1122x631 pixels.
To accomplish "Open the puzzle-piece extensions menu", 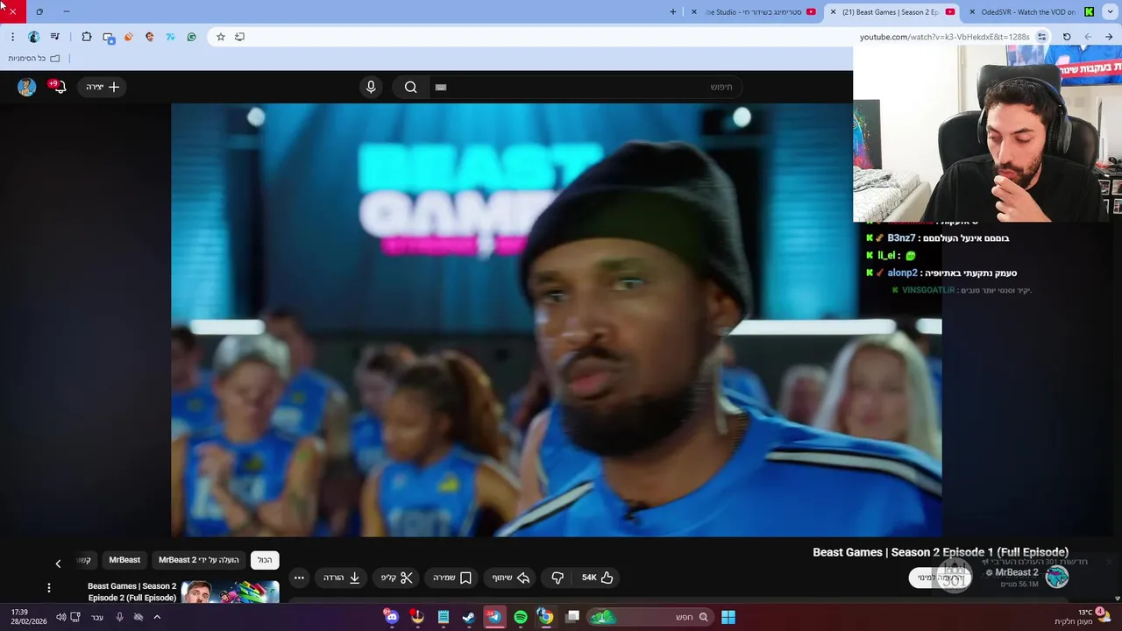I will coord(87,37).
